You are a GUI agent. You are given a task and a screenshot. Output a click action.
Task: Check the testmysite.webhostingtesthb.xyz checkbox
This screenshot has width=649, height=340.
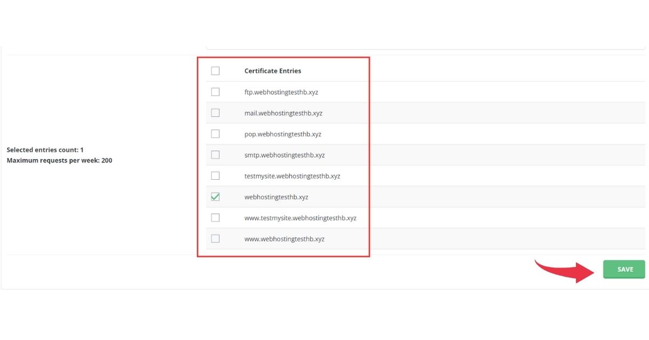[215, 175]
